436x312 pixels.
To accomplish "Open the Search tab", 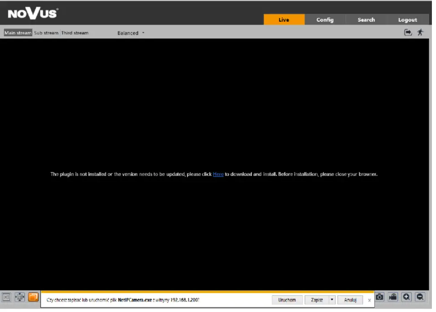I will [366, 20].
